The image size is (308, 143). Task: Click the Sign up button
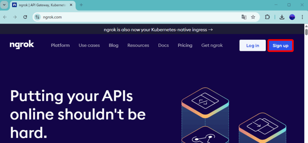click(281, 46)
